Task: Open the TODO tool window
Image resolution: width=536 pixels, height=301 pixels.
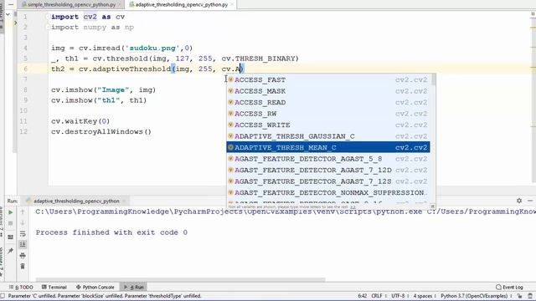Action: point(21,287)
